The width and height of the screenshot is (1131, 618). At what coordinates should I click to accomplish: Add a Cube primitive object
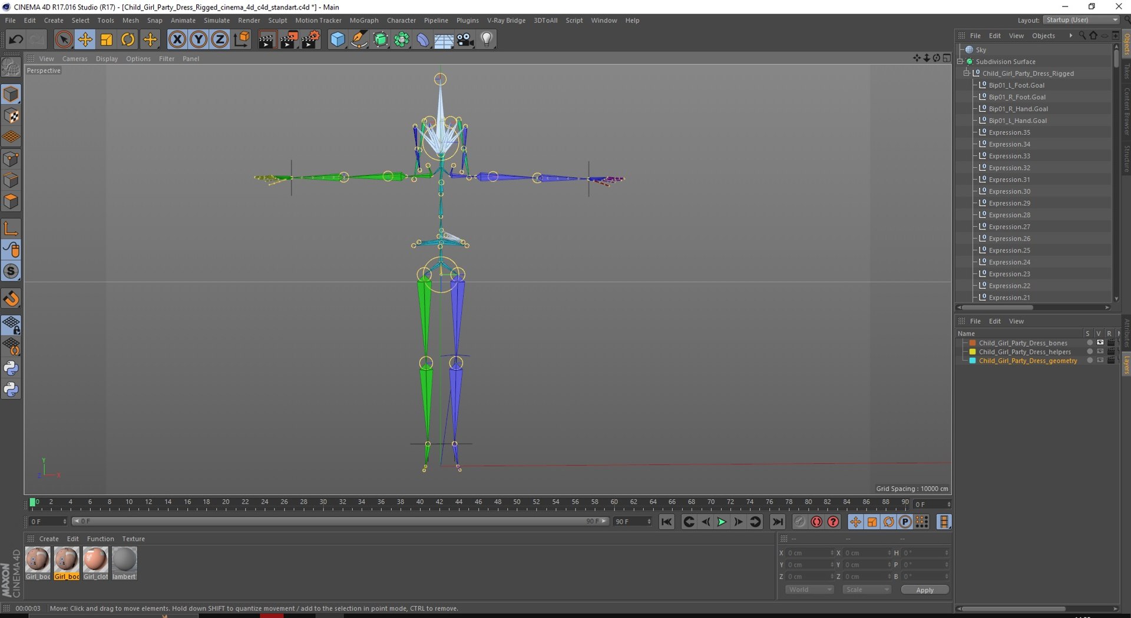(338, 39)
